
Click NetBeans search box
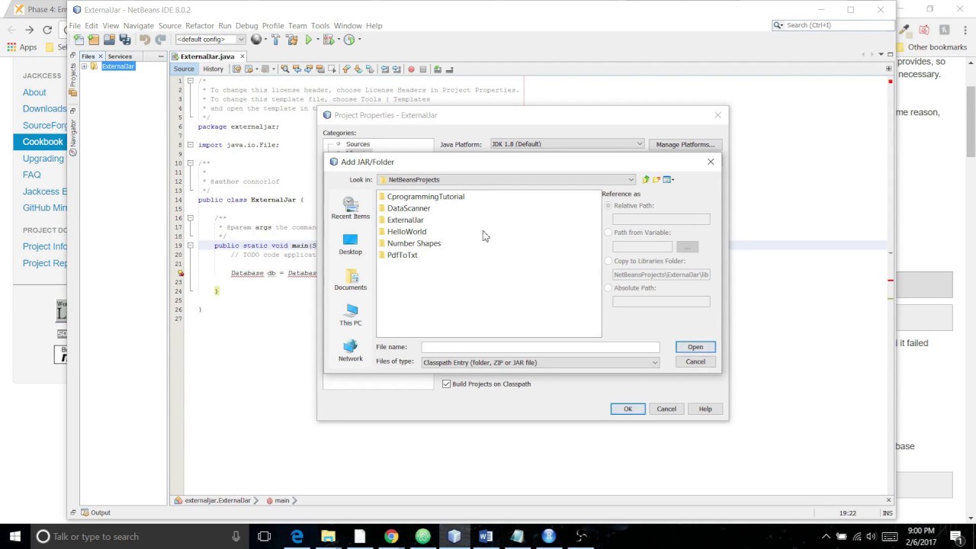click(833, 25)
